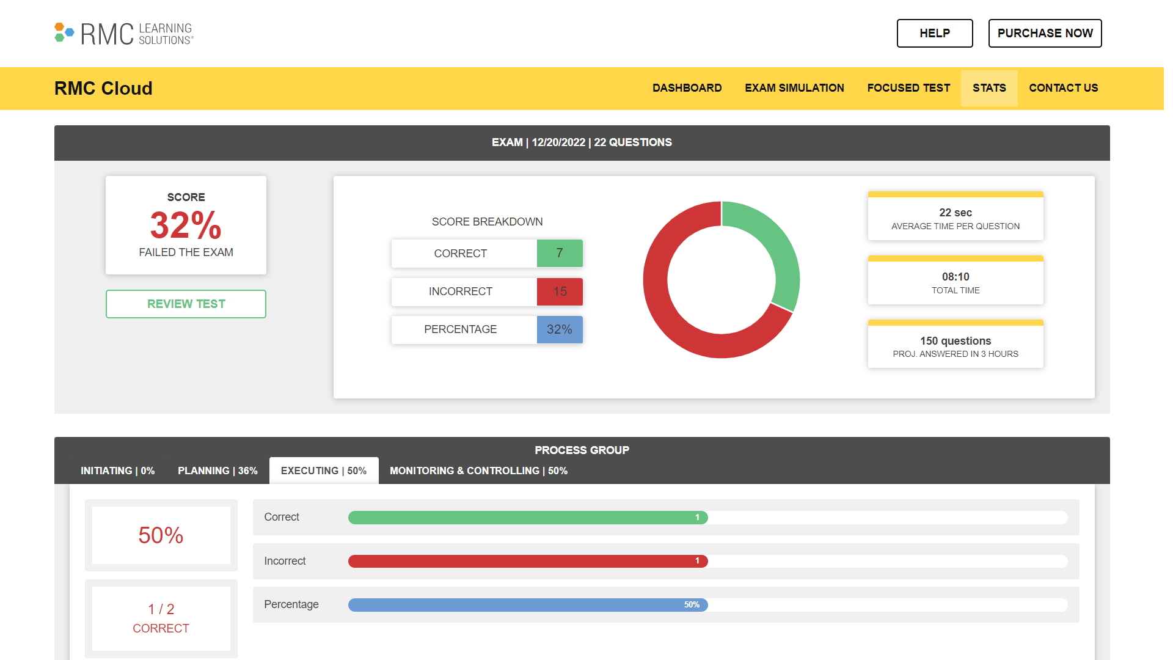Open the MONITORING & CONTROLLING | 50% tab
Screen dimensions: 1173x660
coord(478,471)
